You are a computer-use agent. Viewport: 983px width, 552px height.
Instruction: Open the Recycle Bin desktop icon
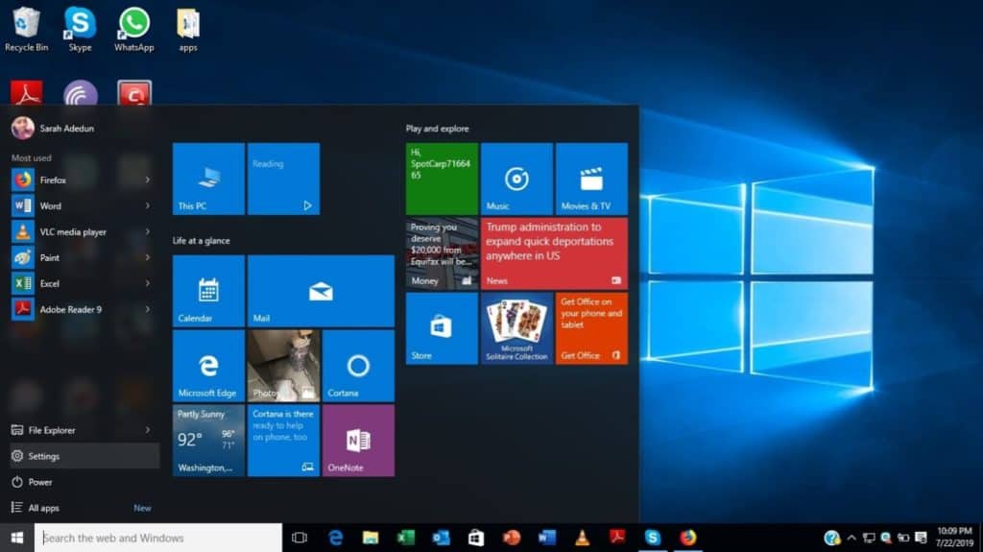pyautogui.click(x=25, y=30)
